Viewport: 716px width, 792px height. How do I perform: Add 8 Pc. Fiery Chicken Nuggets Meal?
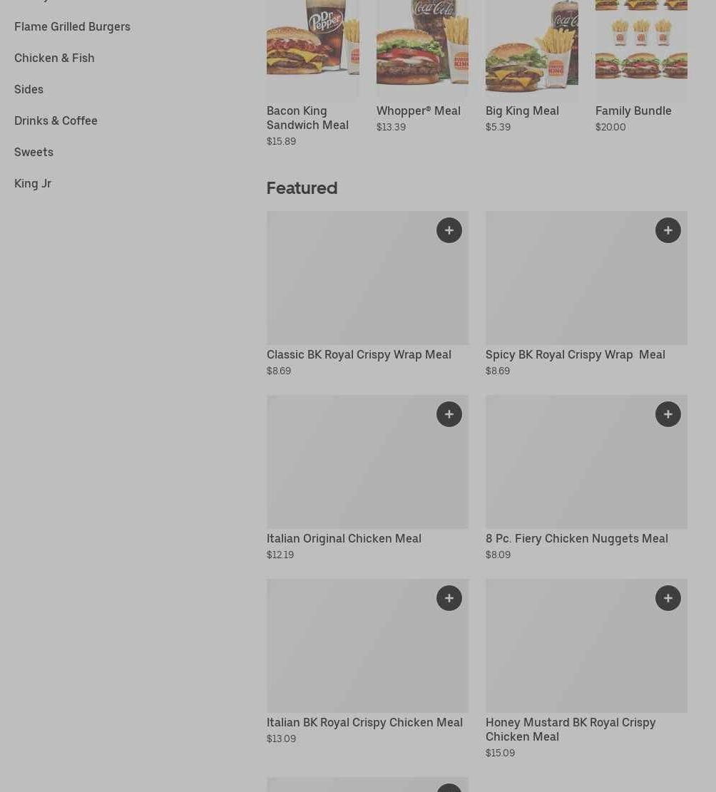coord(668,414)
